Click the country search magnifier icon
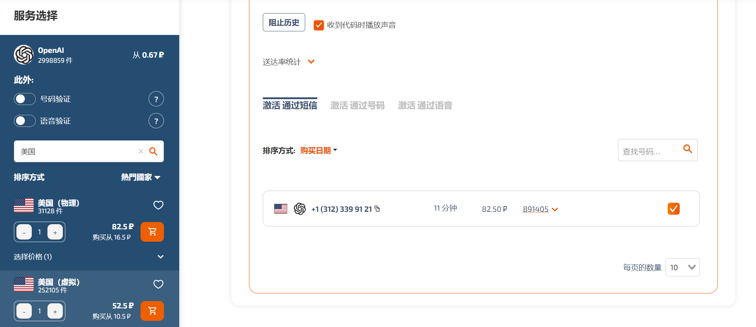The image size is (756, 327). coord(153,151)
